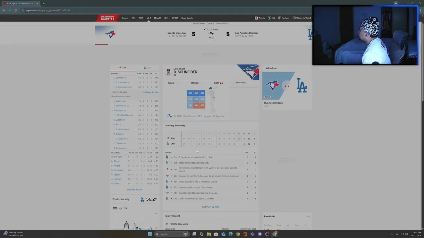Click the .341 hot zone cell
This screenshot has width=424, height=238.
(196, 105)
